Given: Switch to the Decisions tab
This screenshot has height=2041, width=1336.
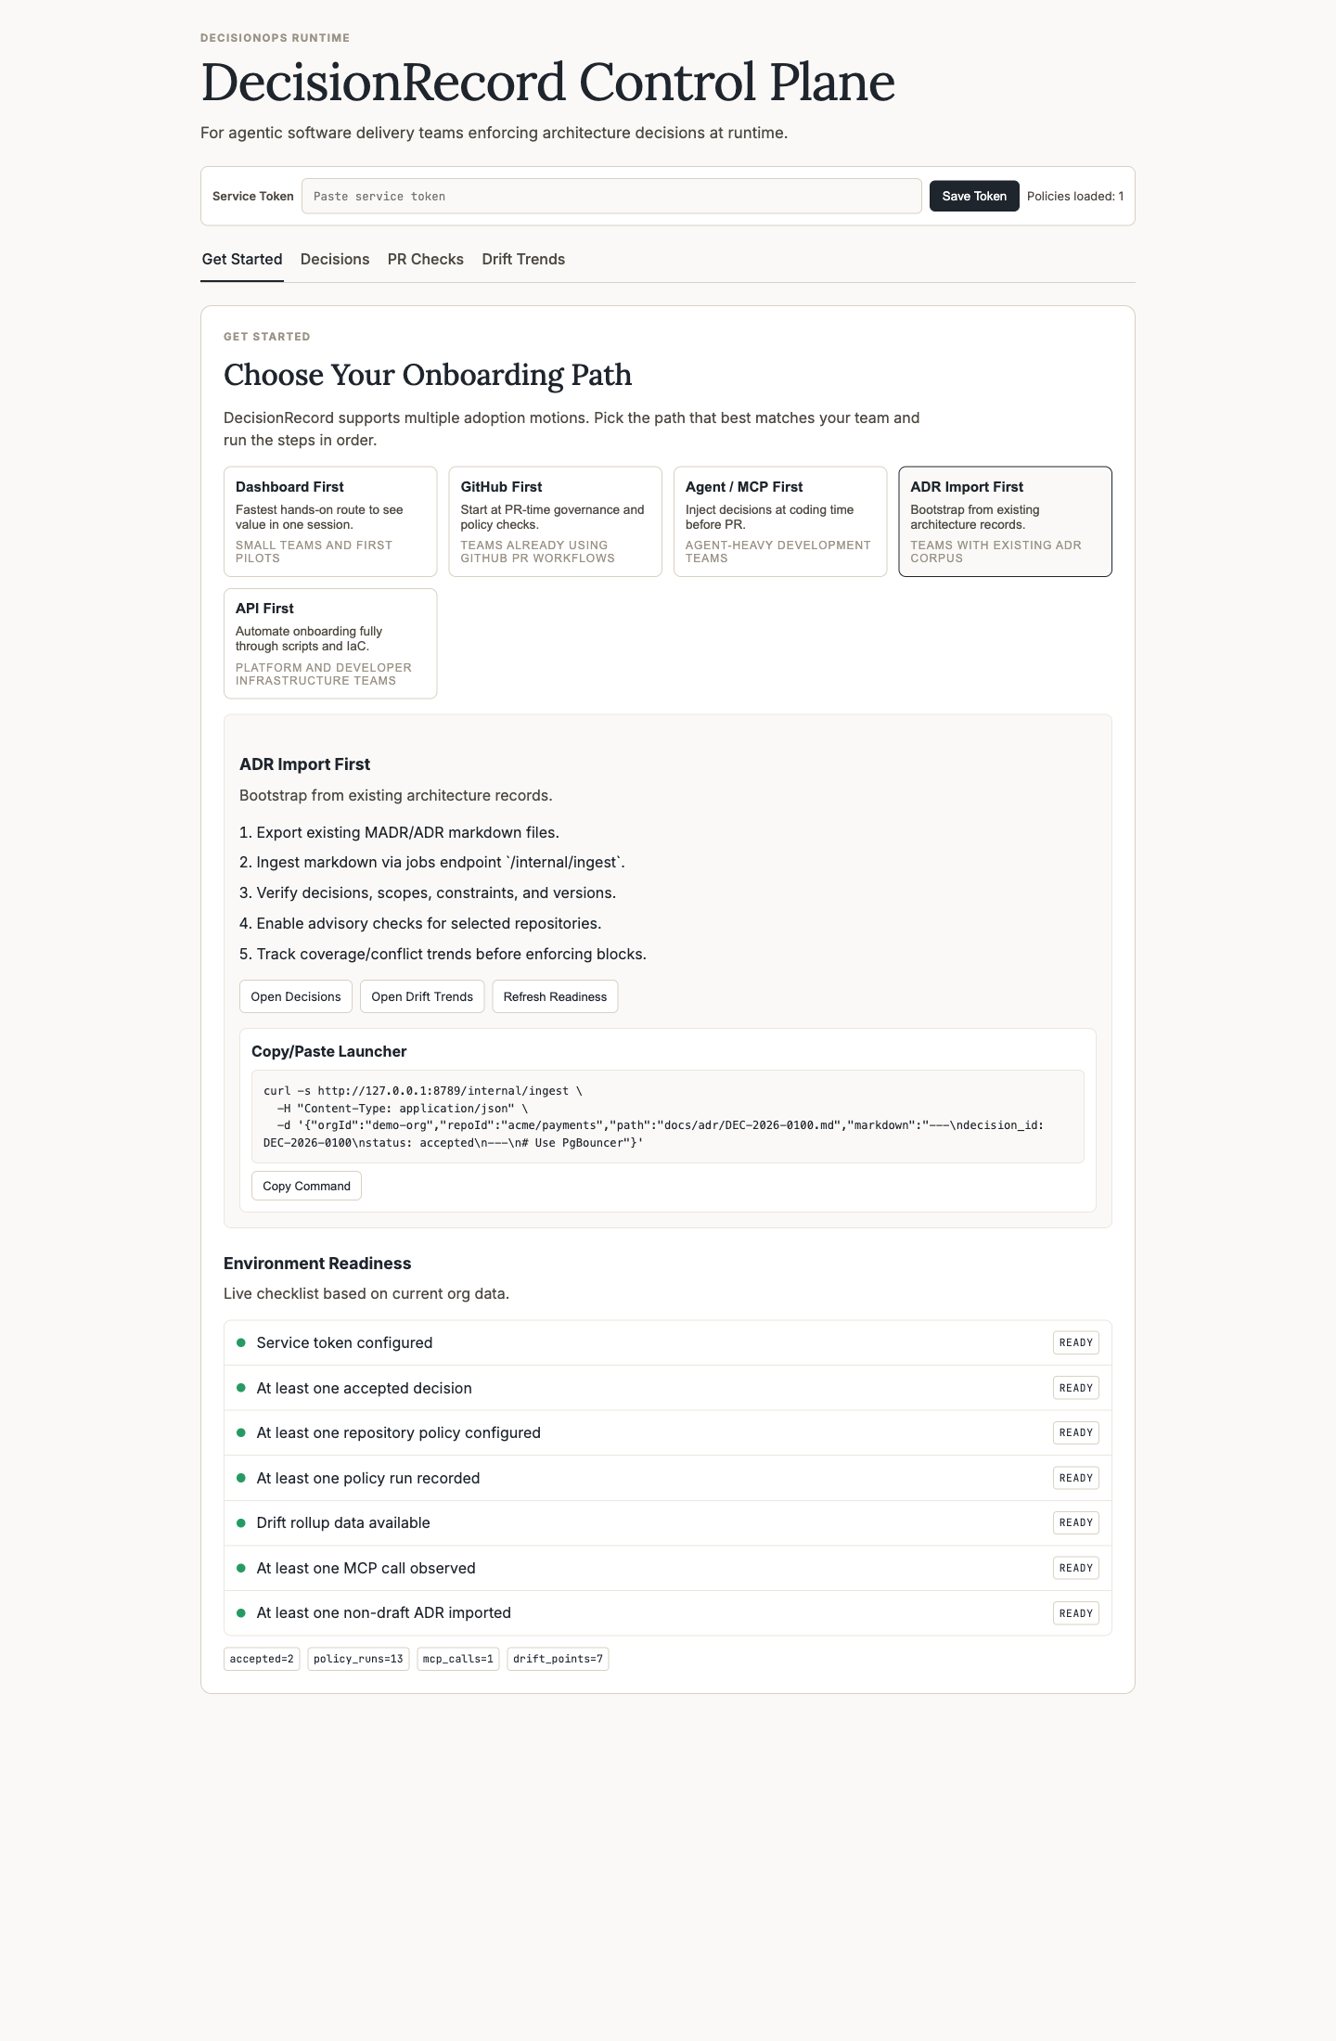Looking at the screenshot, I should pos(335,260).
